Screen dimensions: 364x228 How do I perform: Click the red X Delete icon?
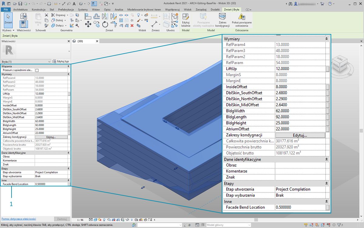132,26
